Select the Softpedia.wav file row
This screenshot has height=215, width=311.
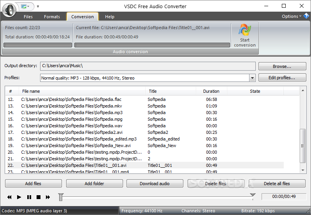[145, 126]
